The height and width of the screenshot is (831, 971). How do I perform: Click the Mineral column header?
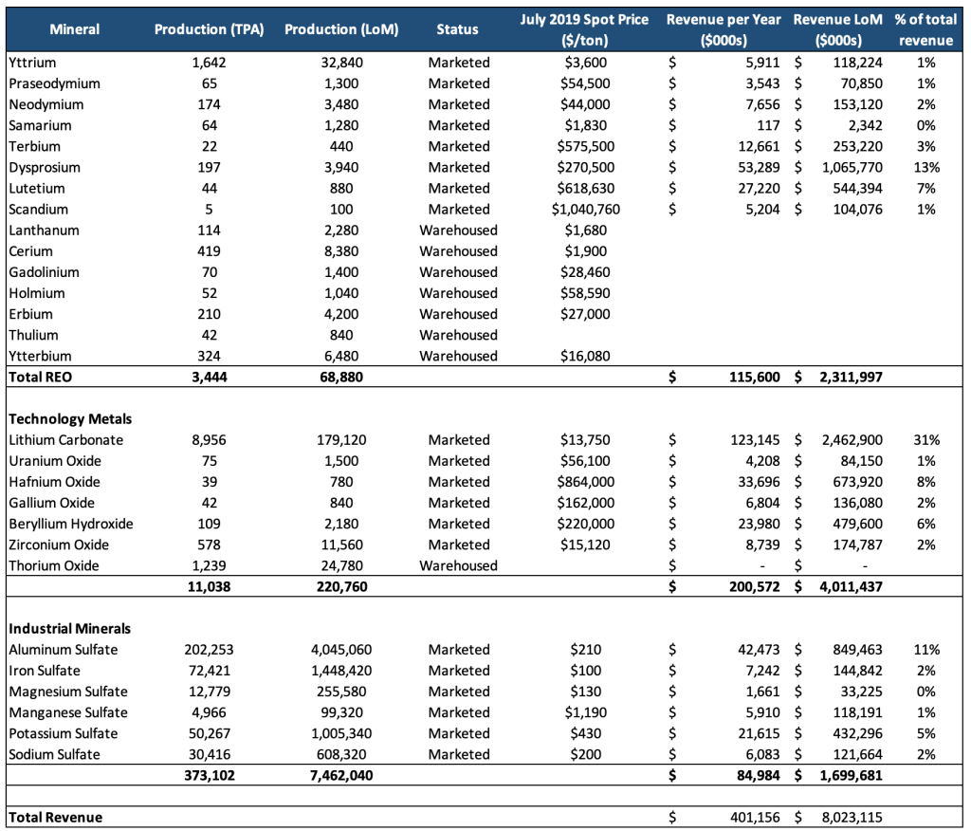click(74, 29)
